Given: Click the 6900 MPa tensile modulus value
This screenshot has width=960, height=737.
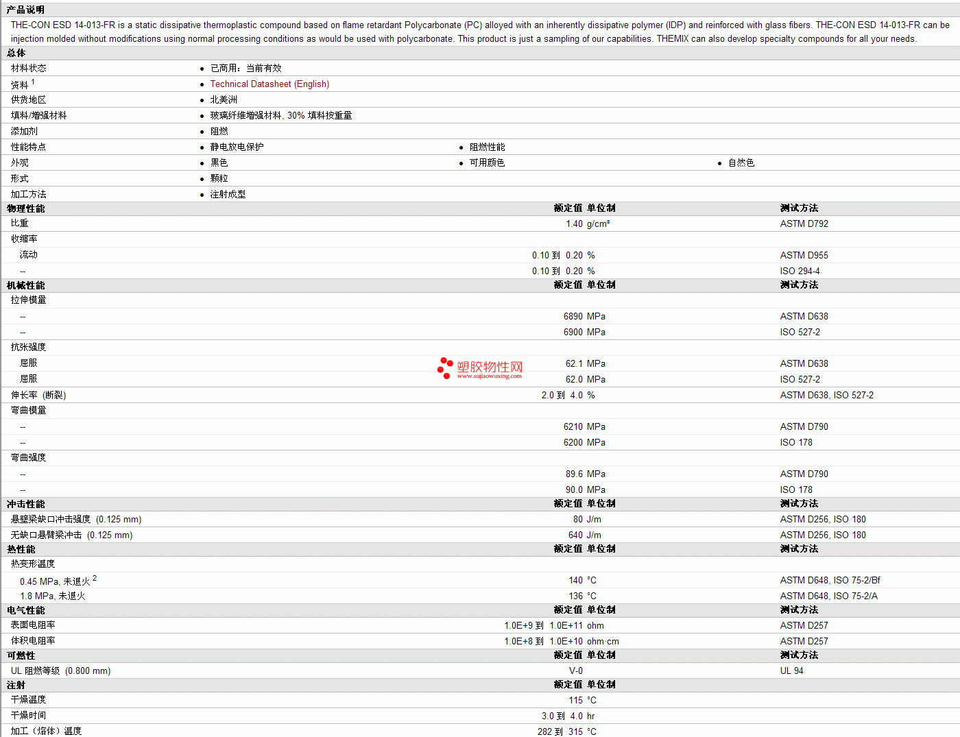Looking at the screenshot, I should tap(584, 332).
